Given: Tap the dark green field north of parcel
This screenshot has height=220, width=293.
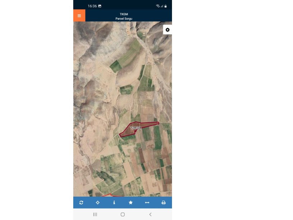Looking at the screenshot, I should [x=126, y=90].
